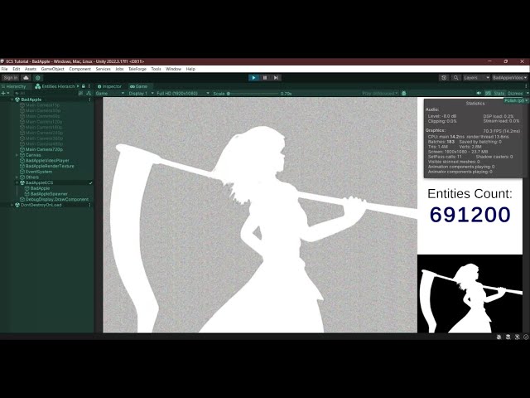The height and width of the screenshot is (398, 530).
Task: Toggle the icon next to Play Unfocused
Action: click(x=403, y=93)
